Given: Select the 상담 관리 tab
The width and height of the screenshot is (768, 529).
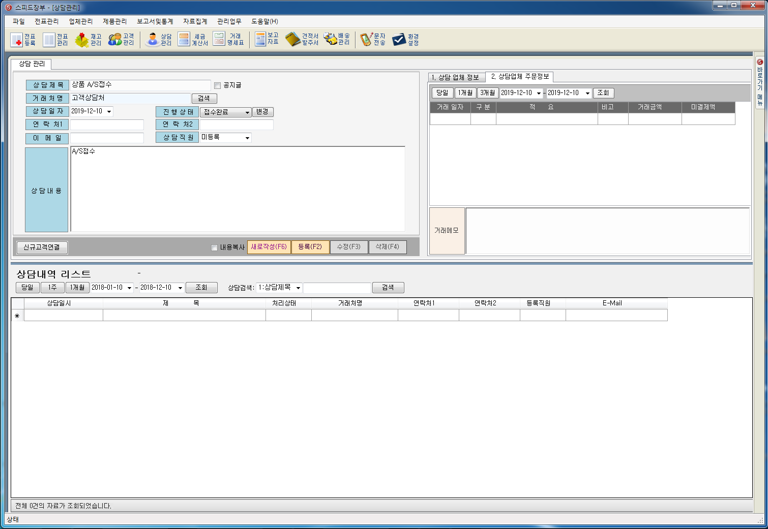Looking at the screenshot, I should click(32, 64).
